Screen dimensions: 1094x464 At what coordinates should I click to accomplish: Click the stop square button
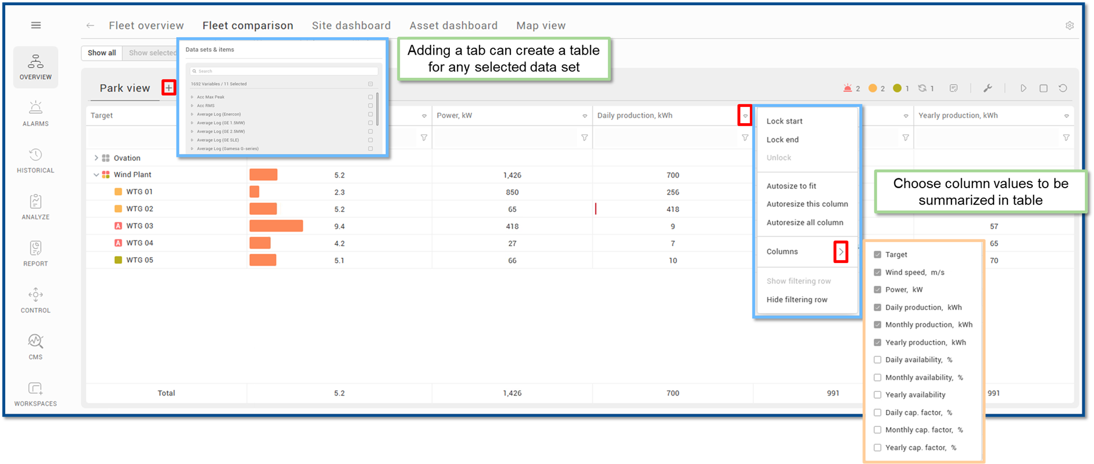tap(1043, 88)
